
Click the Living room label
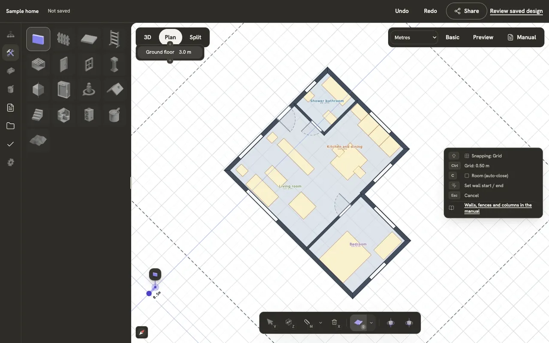pos(290,187)
